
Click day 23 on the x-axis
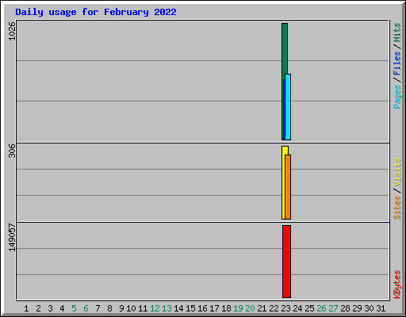[285, 308]
